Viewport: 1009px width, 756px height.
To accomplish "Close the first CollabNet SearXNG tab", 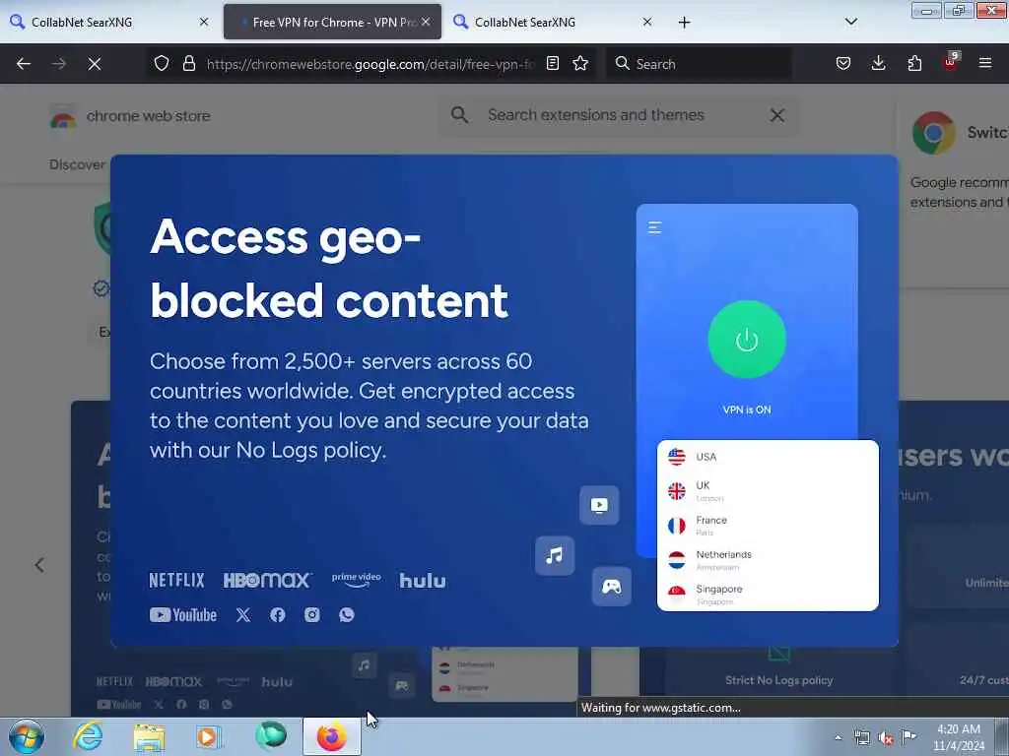I will pos(204,22).
